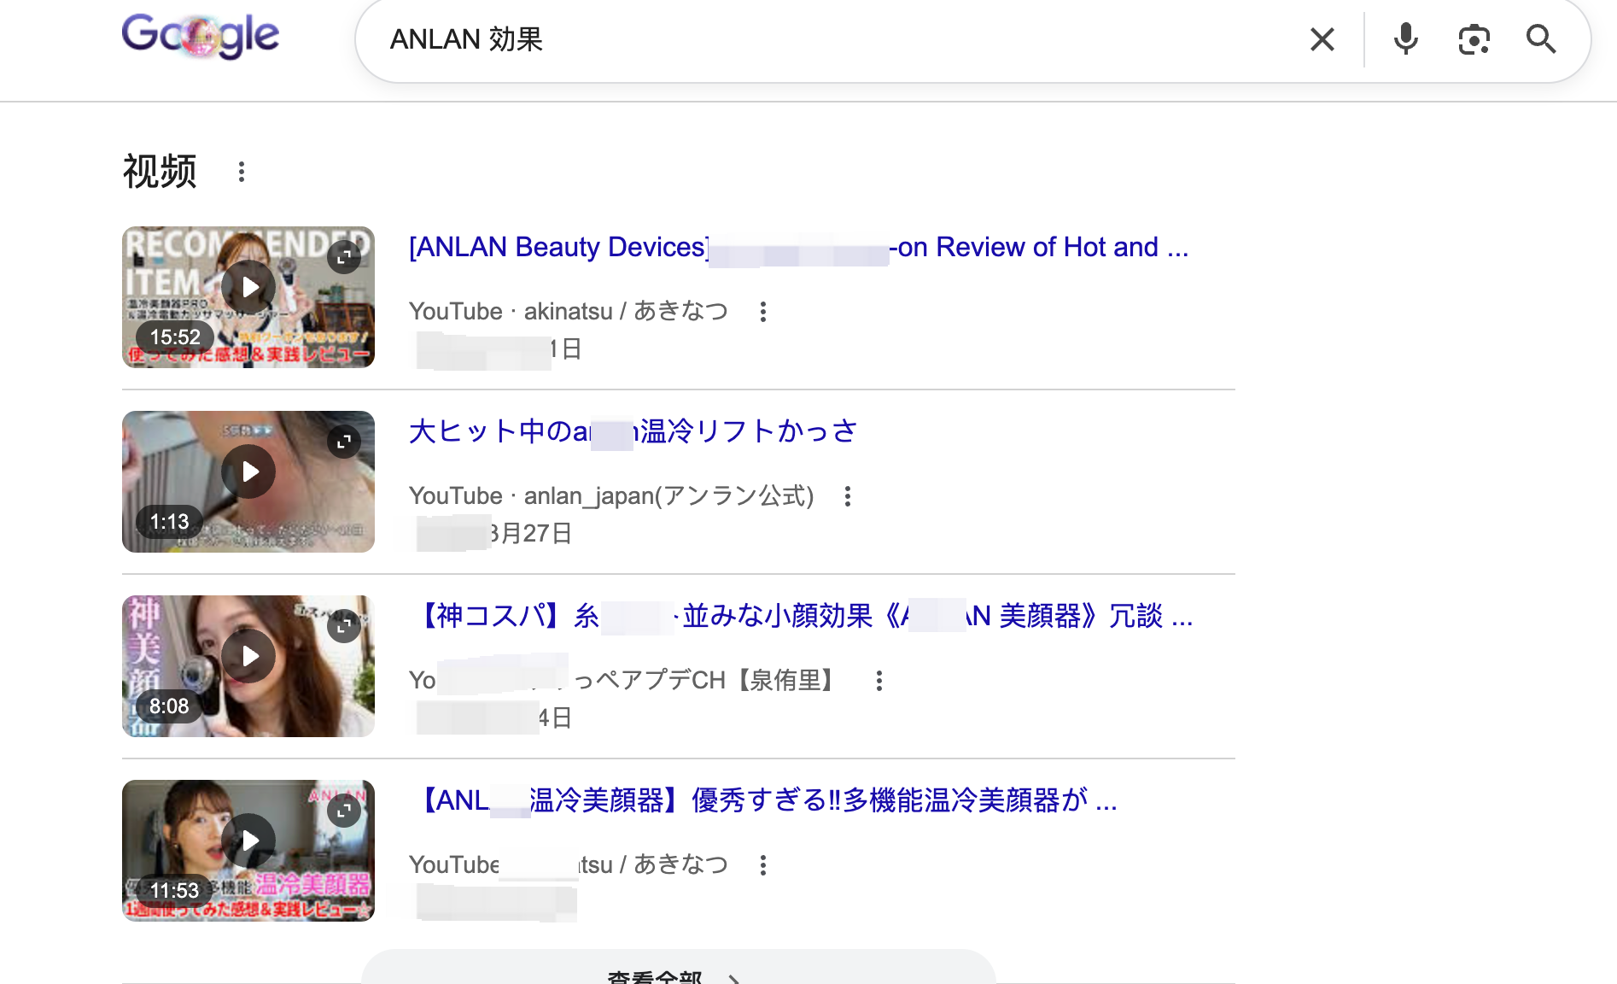Click source text 'YouTube · akinatsu / あきなつ' of 15:52 result
Viewport: 1617px width, 984px height.
pyautogui.click(x=569, y=312)
